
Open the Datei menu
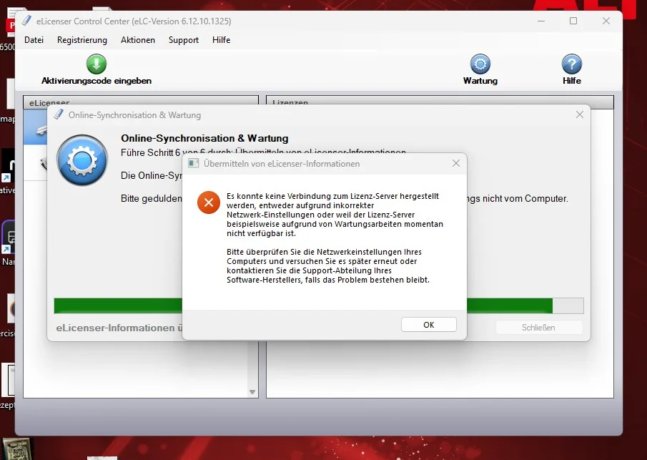[34, 40]
